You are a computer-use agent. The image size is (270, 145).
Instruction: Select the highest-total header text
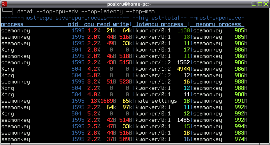pyautogui.click(x=159, y=18)
